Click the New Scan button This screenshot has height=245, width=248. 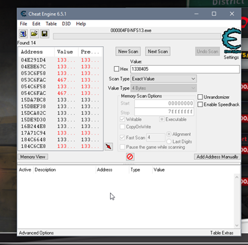128,51
